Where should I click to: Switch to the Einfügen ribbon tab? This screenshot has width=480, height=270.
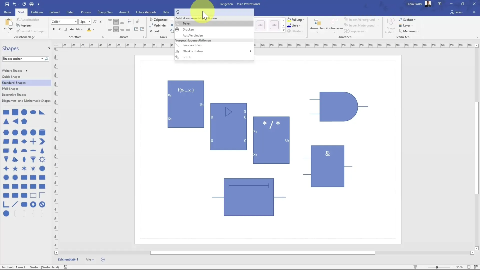click(37, 12)
